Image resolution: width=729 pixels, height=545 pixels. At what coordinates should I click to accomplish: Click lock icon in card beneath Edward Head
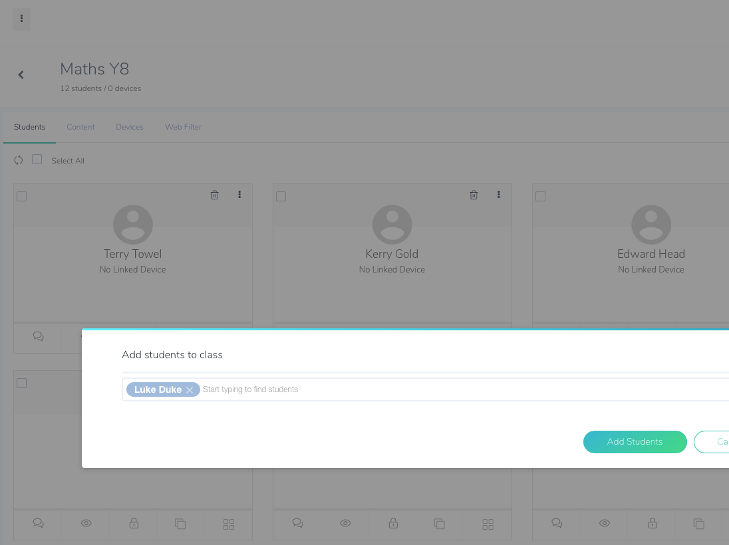coord(653,523)
